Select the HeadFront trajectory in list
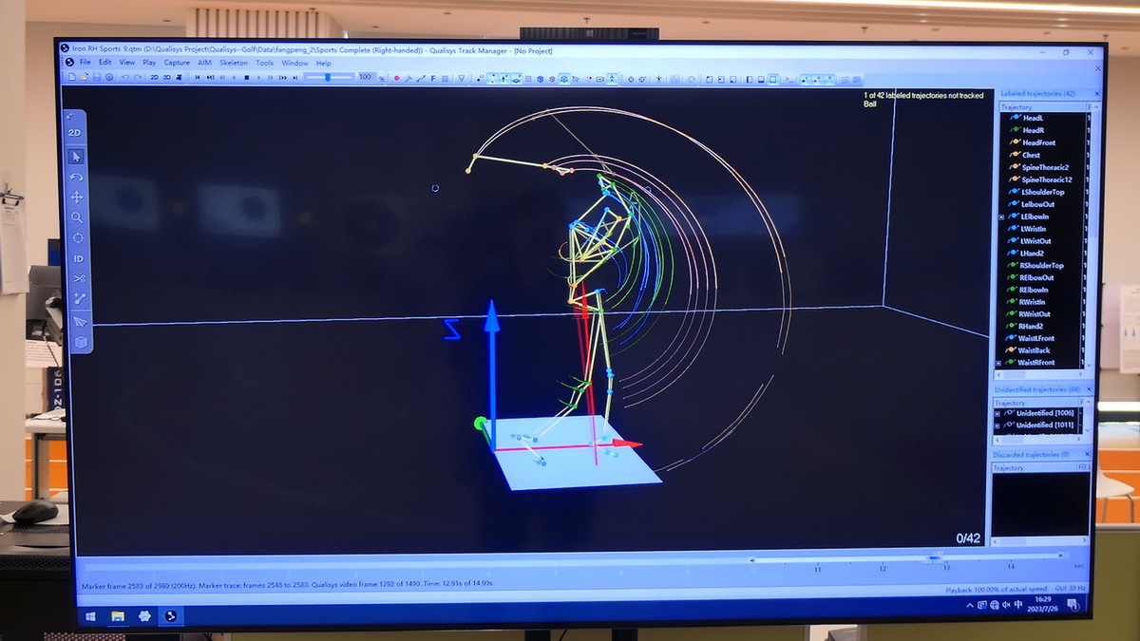 (x=1039, y=142)
